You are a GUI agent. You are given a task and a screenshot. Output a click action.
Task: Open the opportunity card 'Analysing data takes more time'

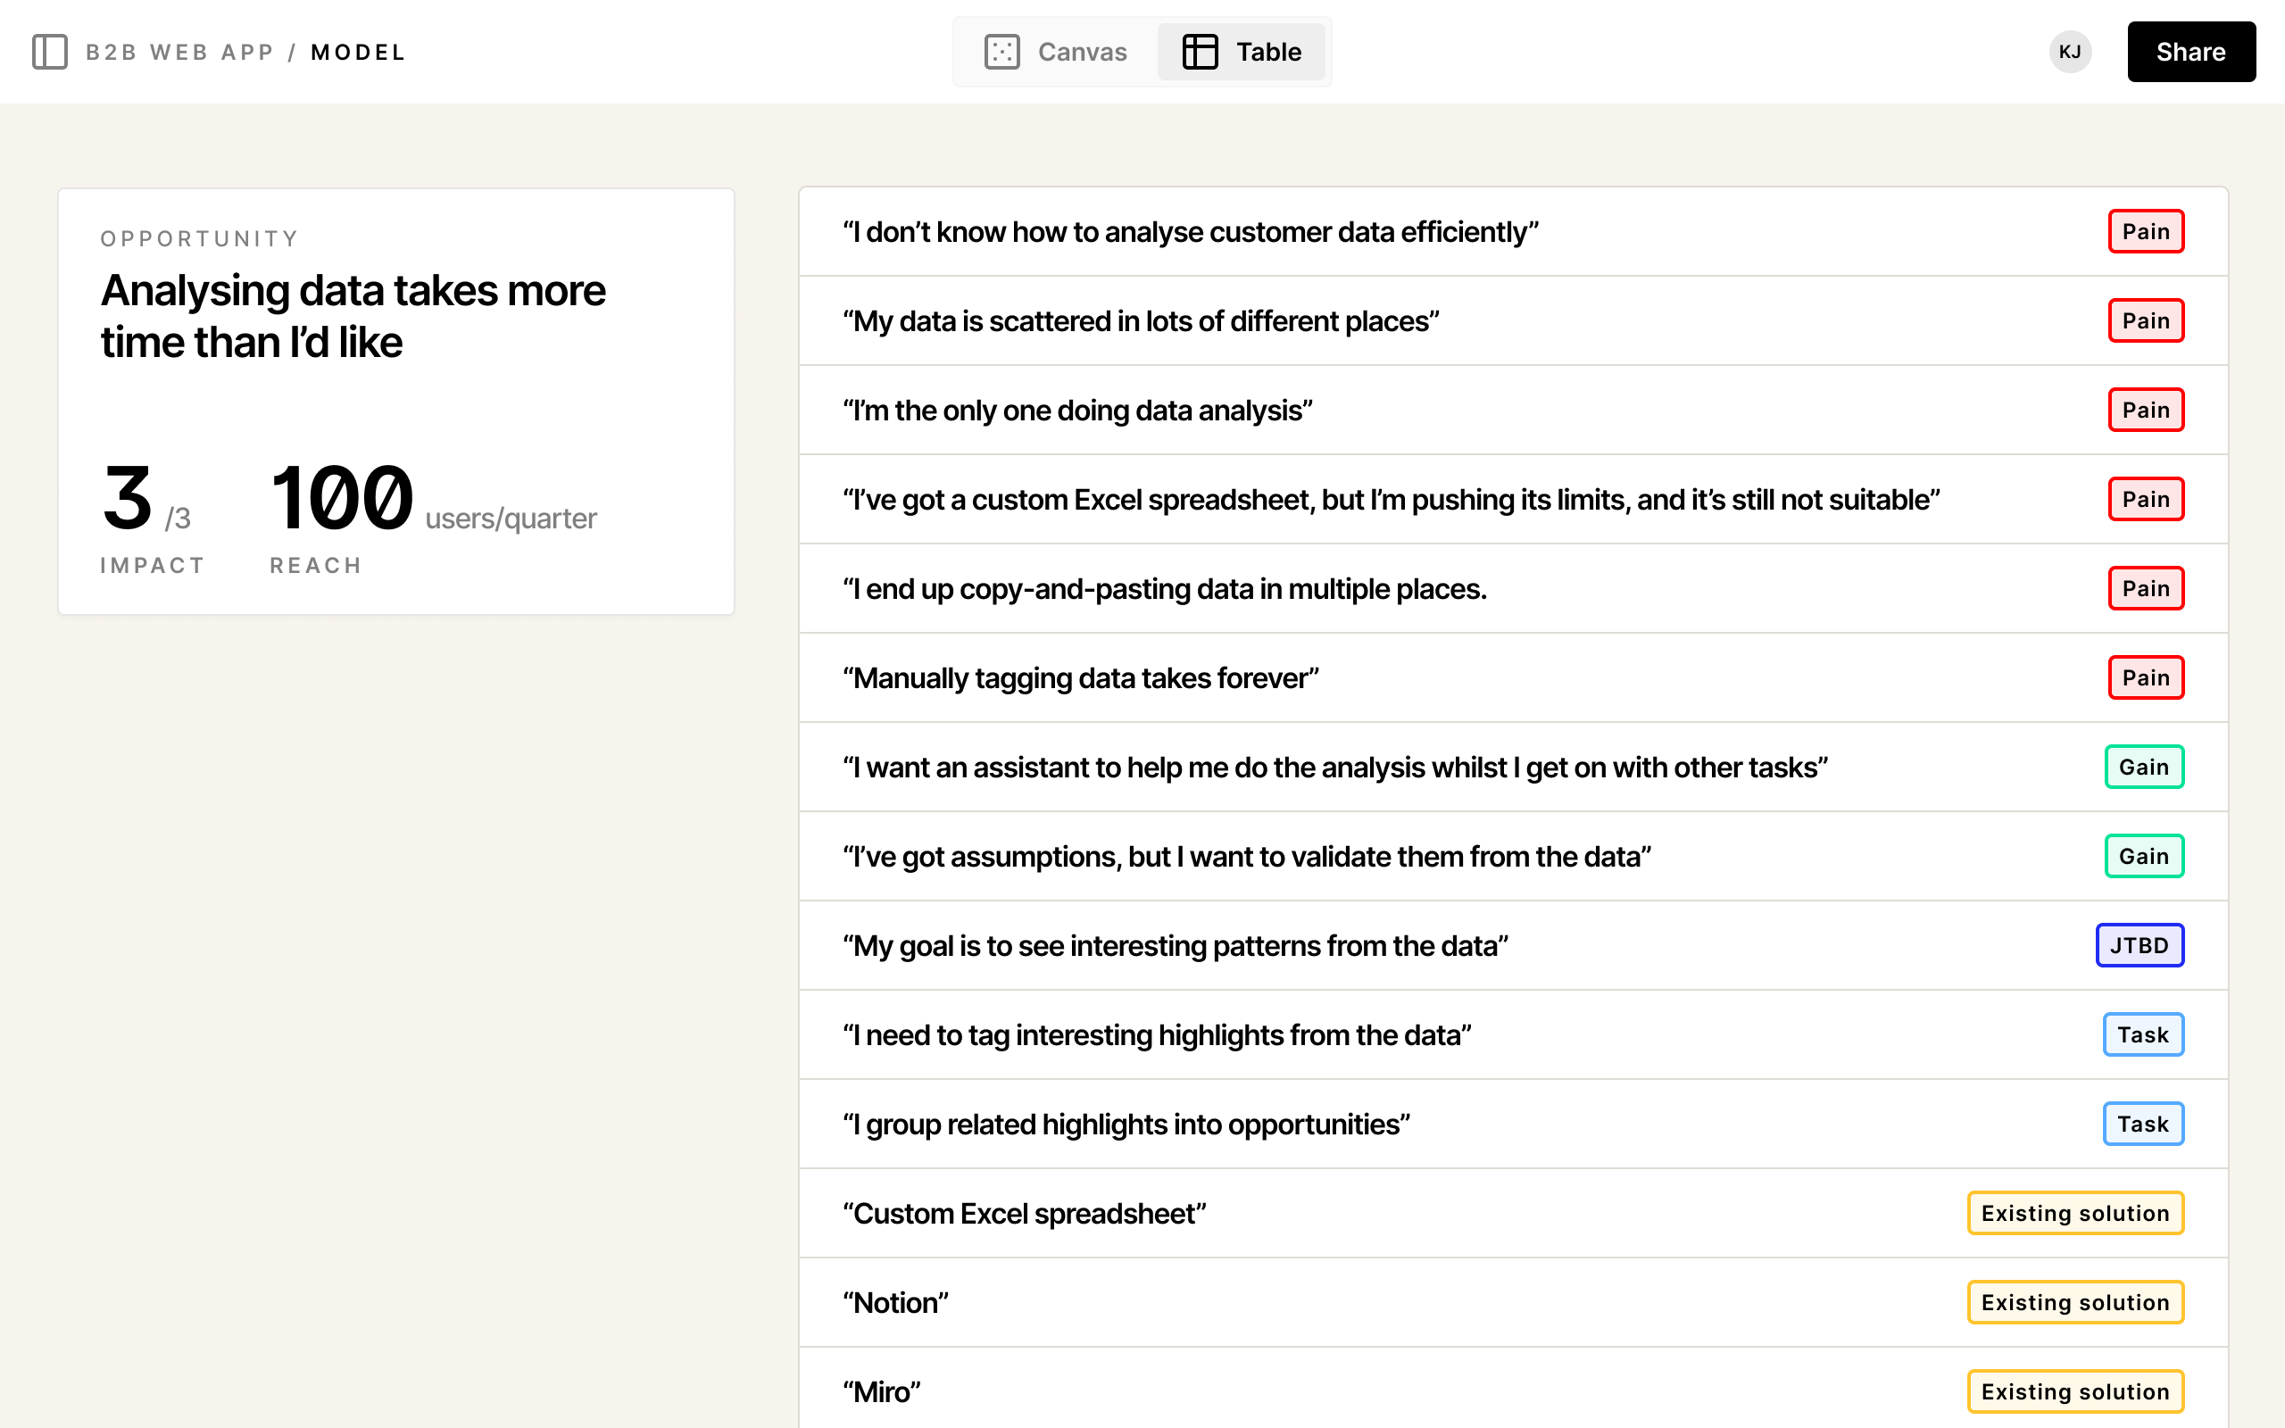(353, 315)
